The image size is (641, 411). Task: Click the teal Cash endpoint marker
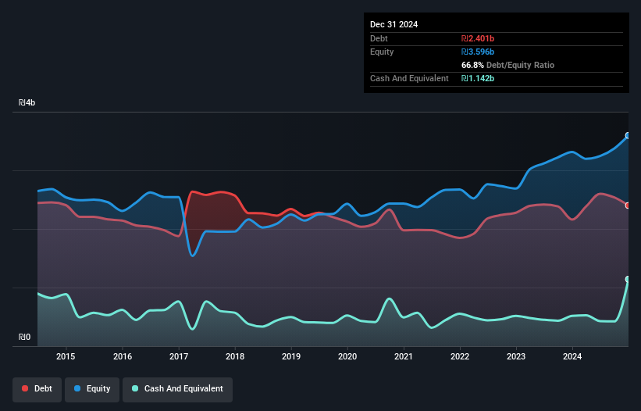point(628,279)
